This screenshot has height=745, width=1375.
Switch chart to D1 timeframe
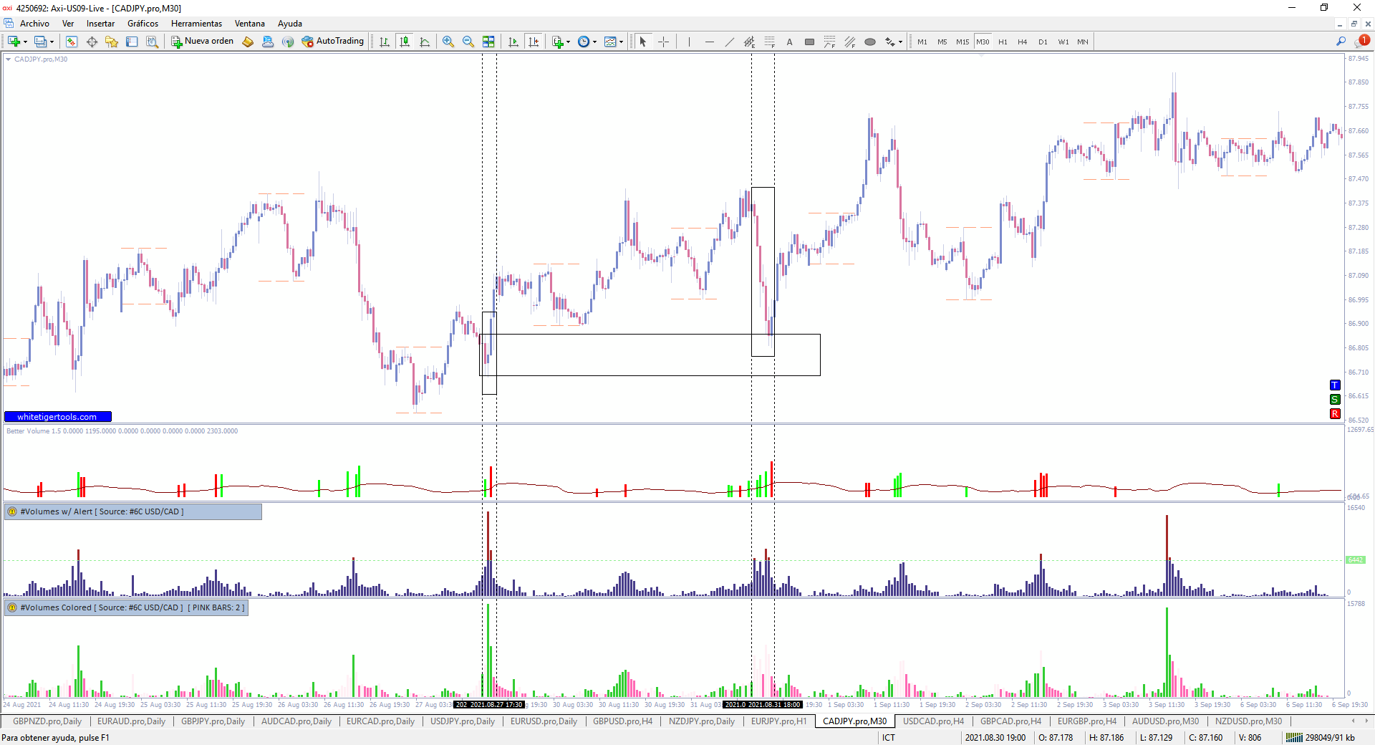coord(1043,42)
